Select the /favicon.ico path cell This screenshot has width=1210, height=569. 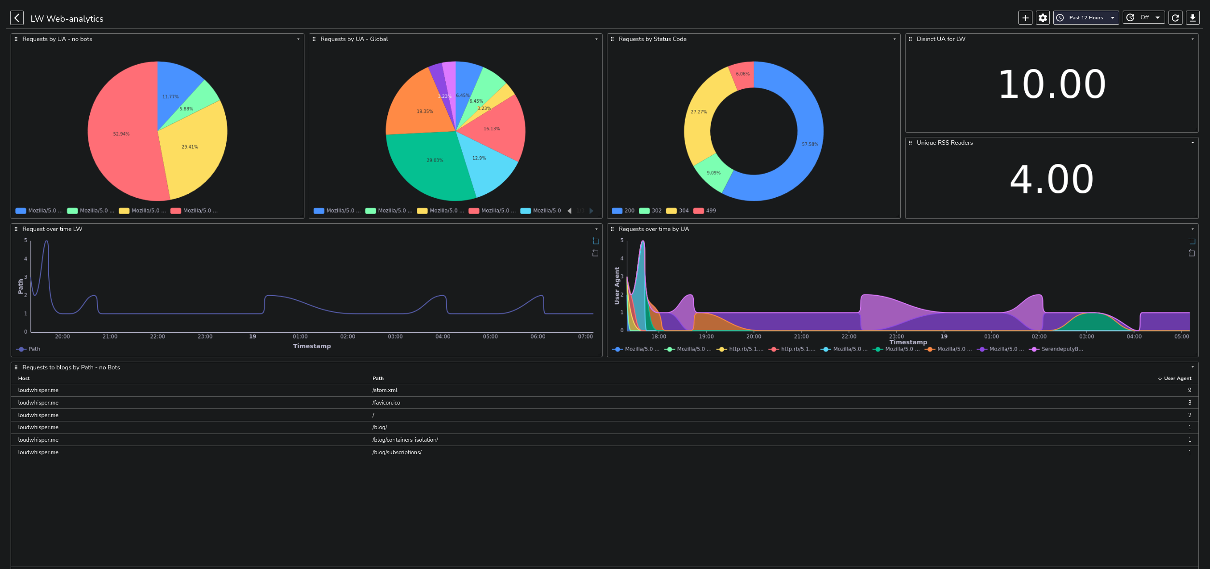click(x=386, y=403)
